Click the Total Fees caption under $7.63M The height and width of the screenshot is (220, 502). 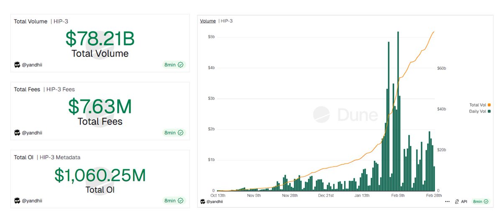(100, 122)
